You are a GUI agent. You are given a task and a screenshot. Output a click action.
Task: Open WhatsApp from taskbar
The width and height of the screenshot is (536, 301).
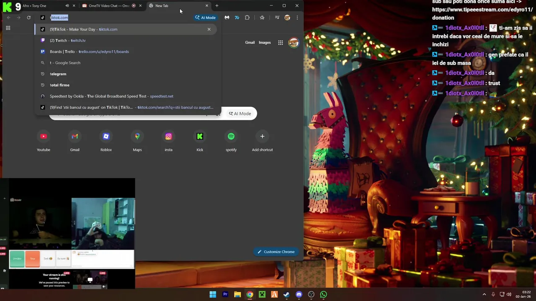(323, 294)
